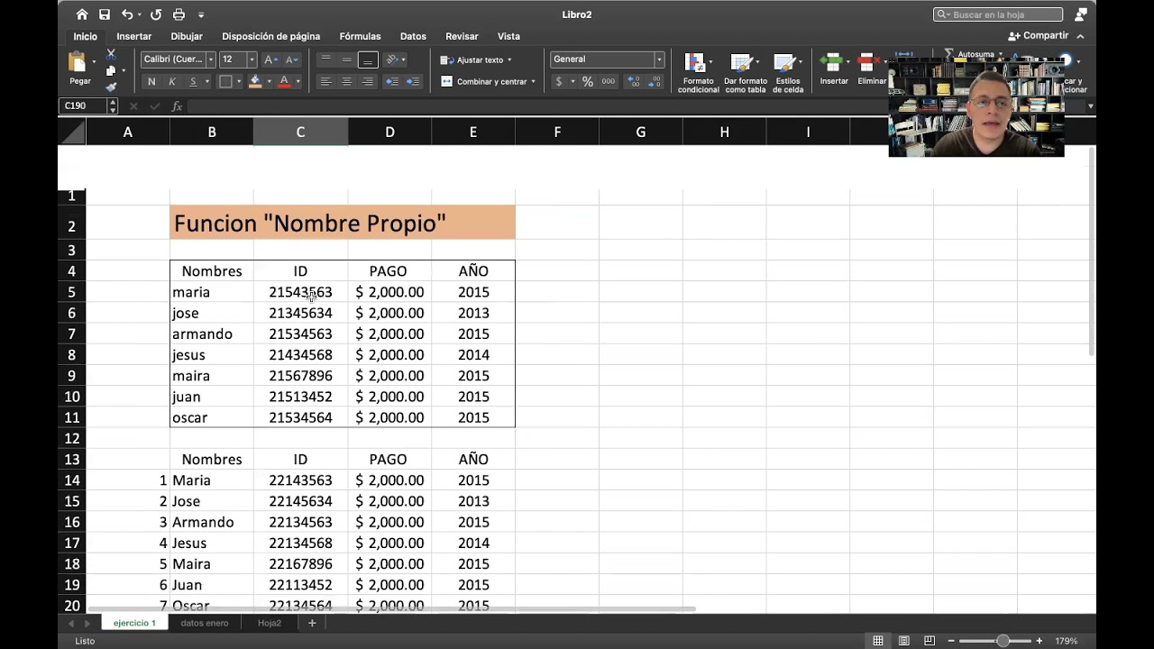Viewport: 1154px width, 649px height.
Task: Click the Compartir share button
Action: pos(1039,36)
